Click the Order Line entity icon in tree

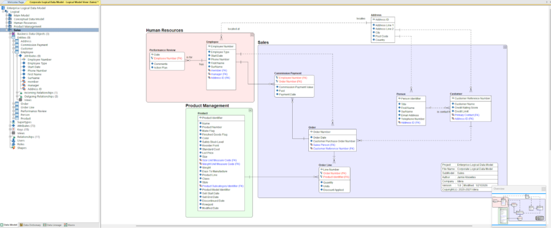coord(17,107)
